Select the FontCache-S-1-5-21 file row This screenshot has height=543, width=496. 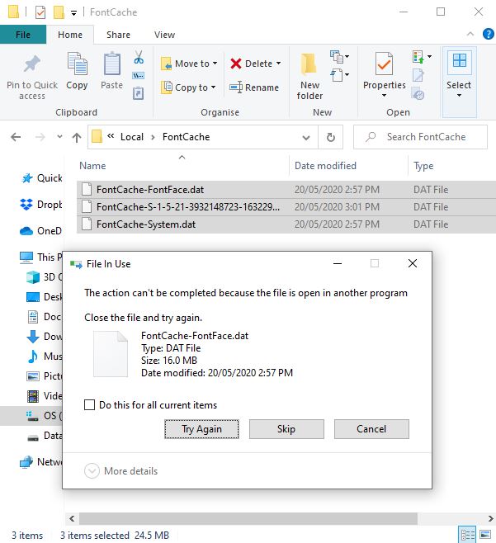[286, 207]
